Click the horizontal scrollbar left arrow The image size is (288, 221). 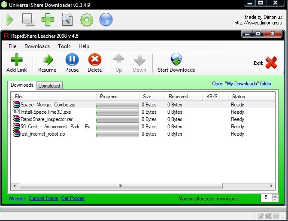click(15, 186)
